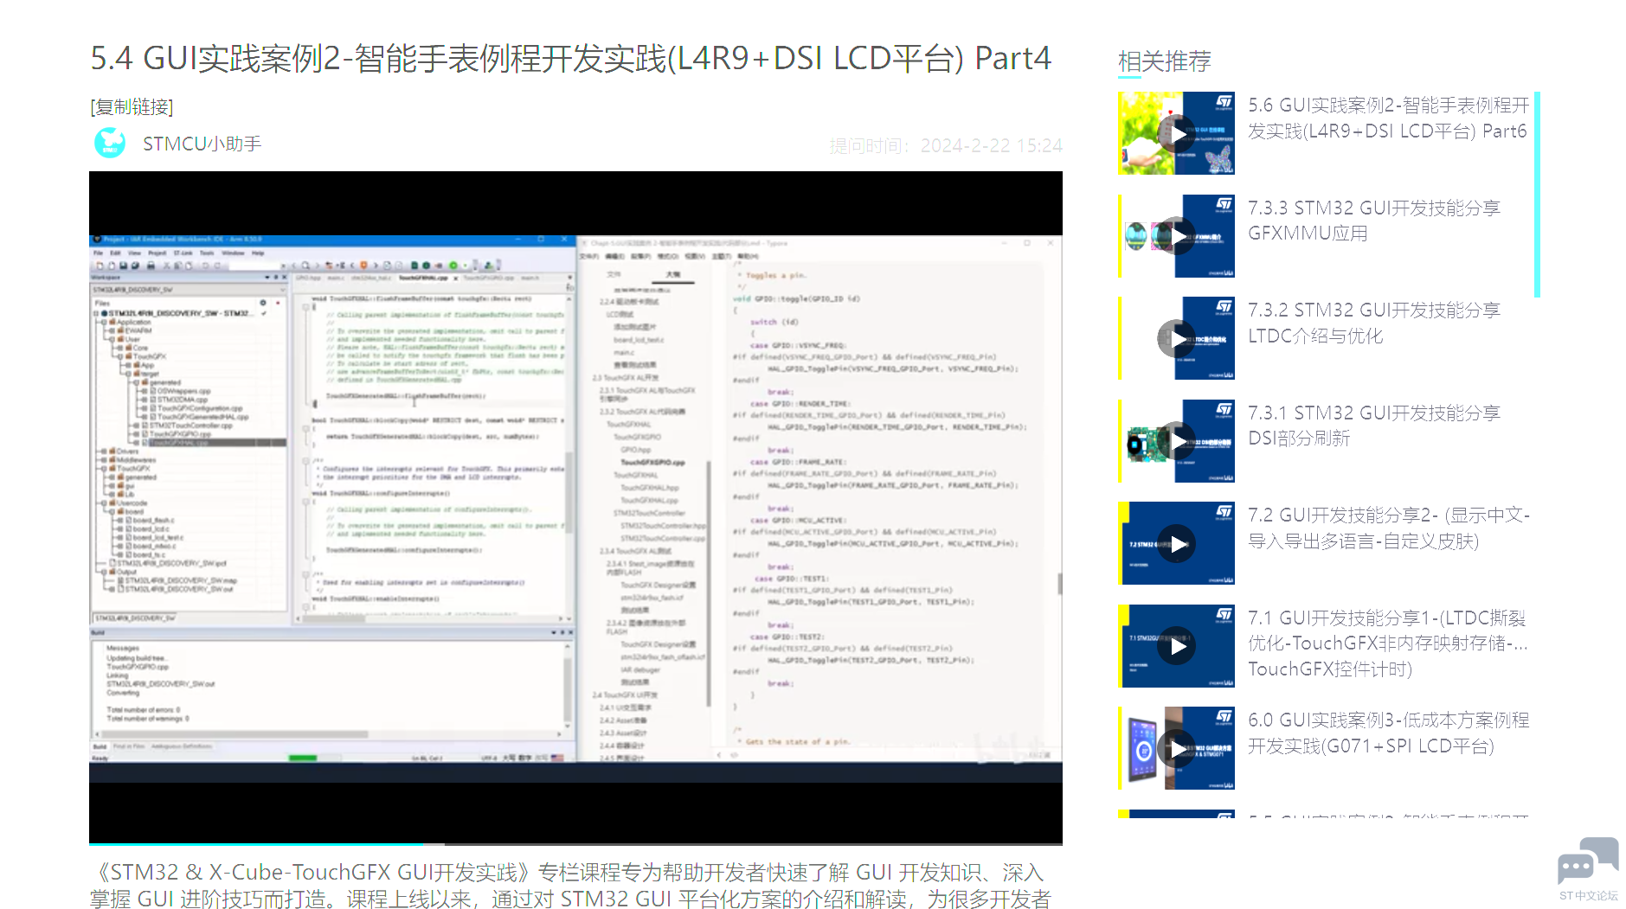Open the 6.0 GUI实践案例3 title link
The width and height of the screenshot is (1626, 909).
tap(1388, 733)
